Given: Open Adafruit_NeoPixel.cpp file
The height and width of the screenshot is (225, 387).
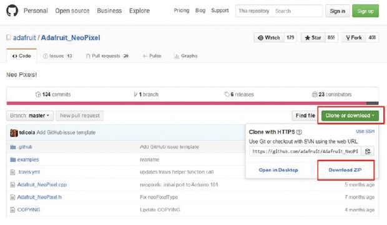Looking at the screenshot, I should (x=42, y=184).
